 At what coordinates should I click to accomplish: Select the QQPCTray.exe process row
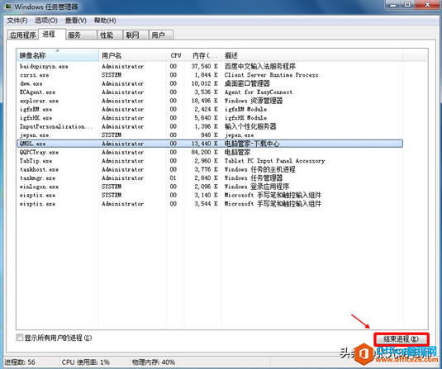point(210,153)
